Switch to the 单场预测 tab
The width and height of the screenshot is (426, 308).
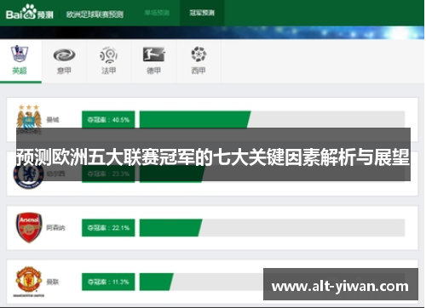tap(157, 13)
